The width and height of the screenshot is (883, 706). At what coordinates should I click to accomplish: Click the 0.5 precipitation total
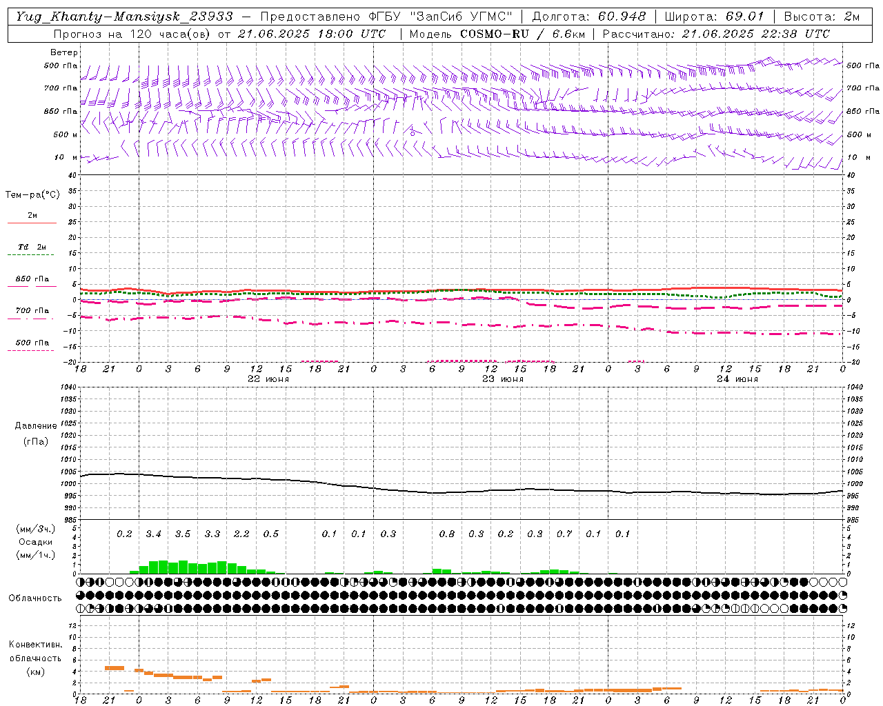[270, 534]
